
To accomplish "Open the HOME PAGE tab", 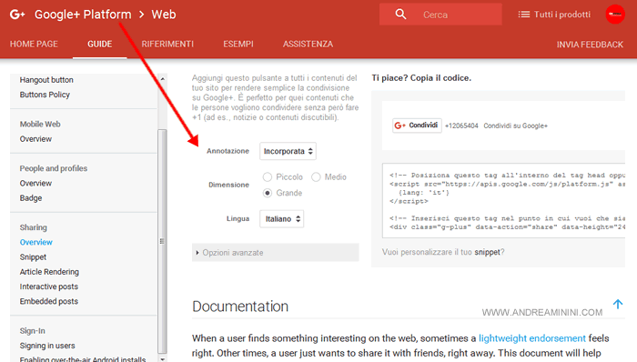I will (34, 44).
